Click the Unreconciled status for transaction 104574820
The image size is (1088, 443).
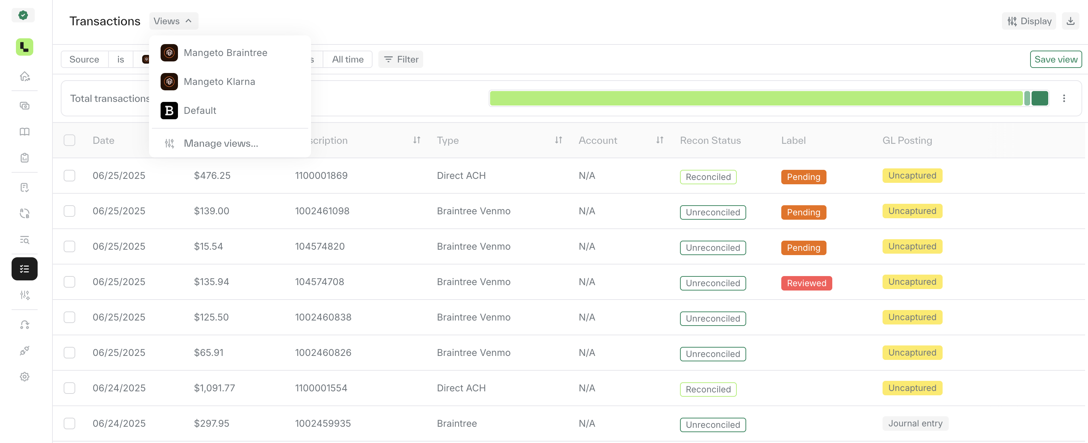click(x=713, y=248)
